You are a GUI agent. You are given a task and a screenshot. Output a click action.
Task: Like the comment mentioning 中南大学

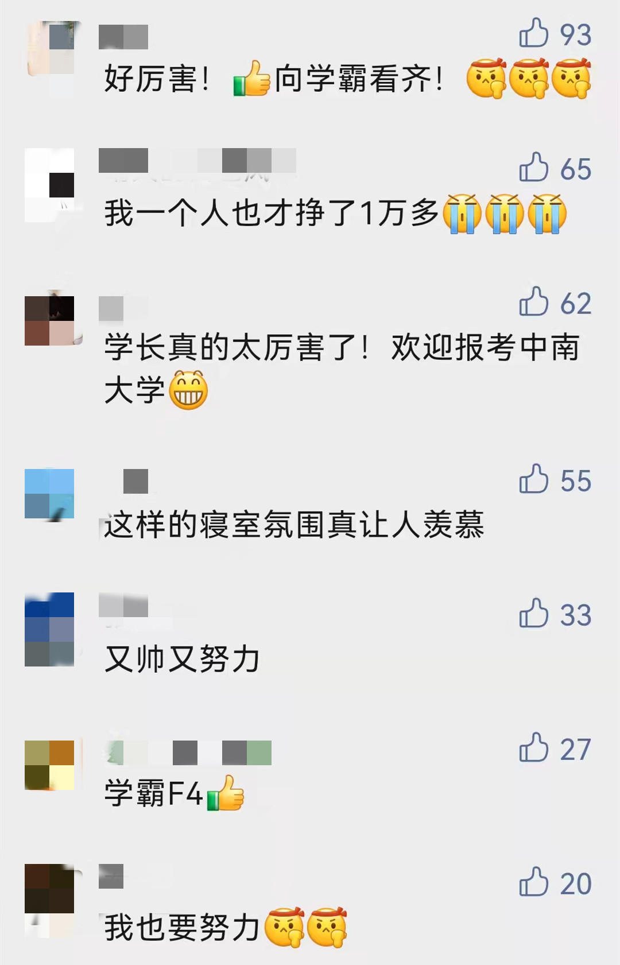[534, 301]
